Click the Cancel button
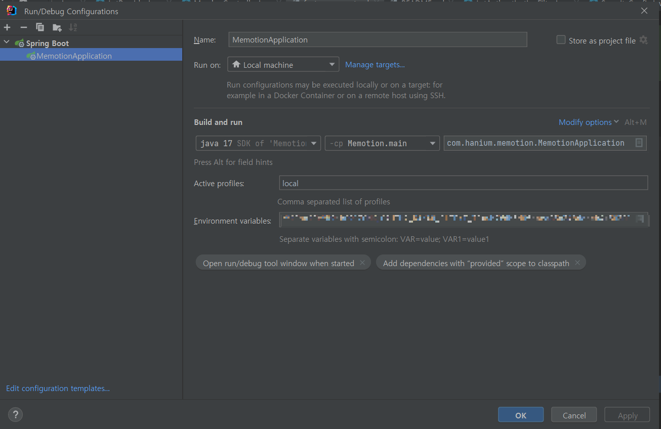The image size is (661, 429). tap(574, 415)
